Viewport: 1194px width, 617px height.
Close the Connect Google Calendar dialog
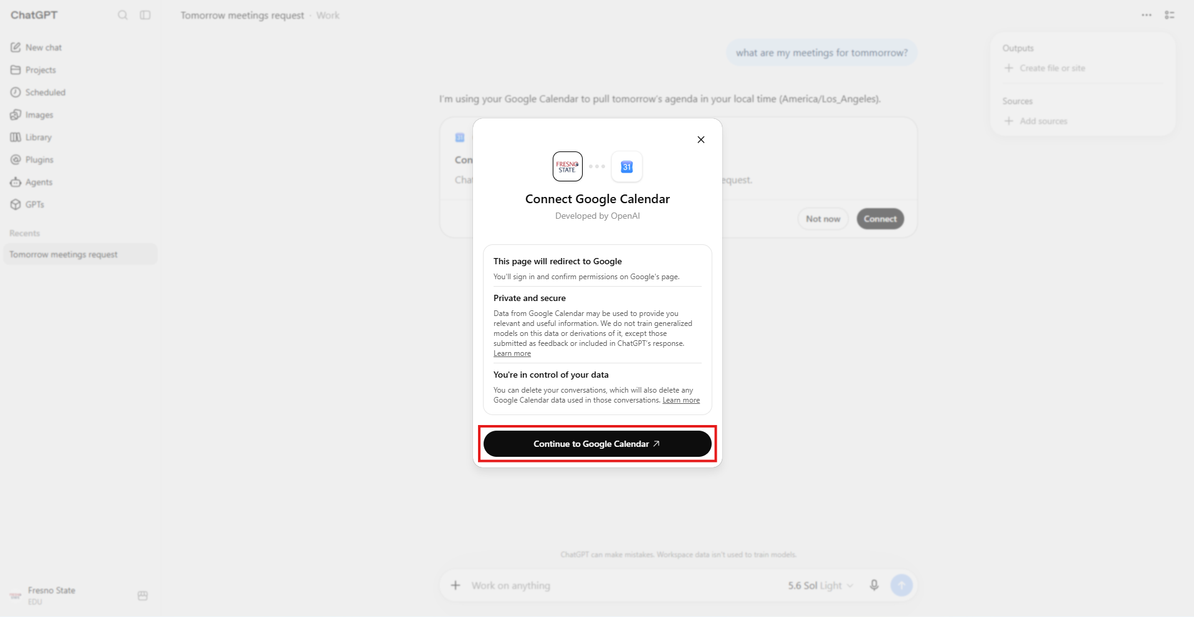pyautogui.click(x=701, y=140)
